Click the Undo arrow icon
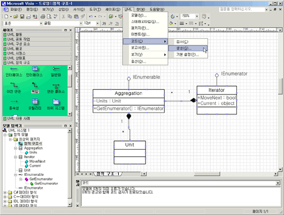This screenshot has height=215, width=284. [91, 16]
